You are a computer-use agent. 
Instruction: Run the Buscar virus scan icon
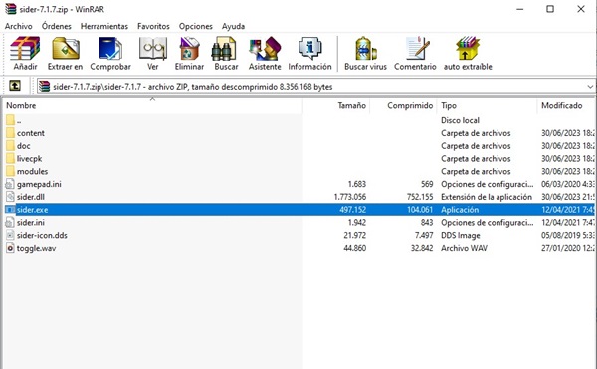365,49
